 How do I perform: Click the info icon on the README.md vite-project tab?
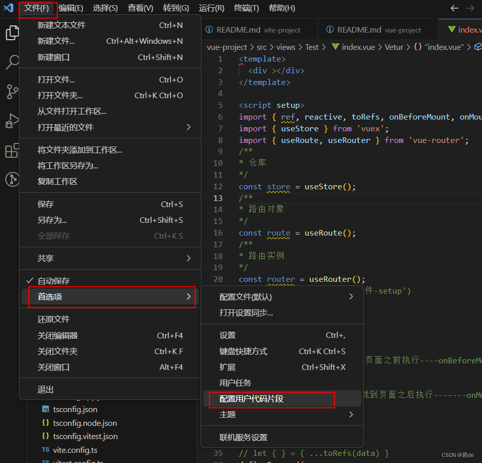click(208, 30)
